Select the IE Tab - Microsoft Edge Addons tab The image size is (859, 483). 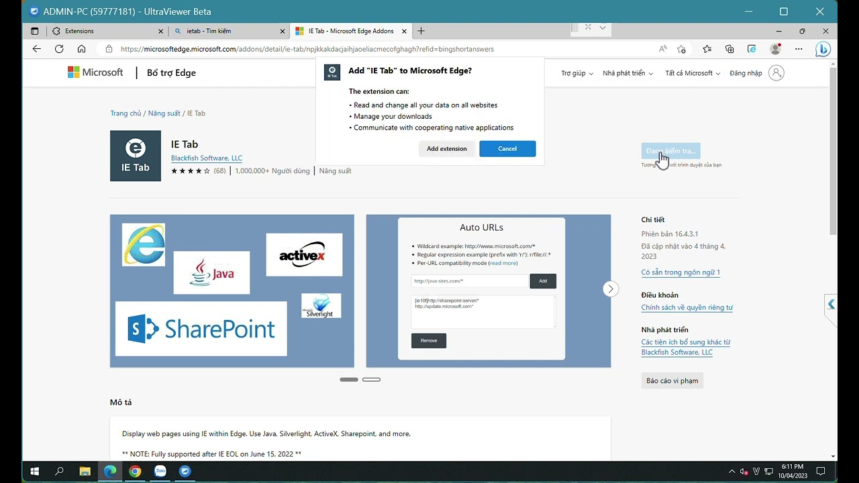(350, 31)
